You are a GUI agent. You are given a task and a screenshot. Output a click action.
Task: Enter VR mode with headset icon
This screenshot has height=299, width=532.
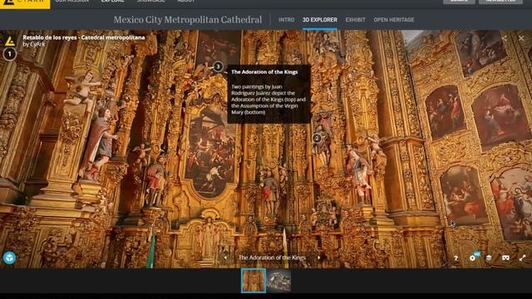point(505,258)
